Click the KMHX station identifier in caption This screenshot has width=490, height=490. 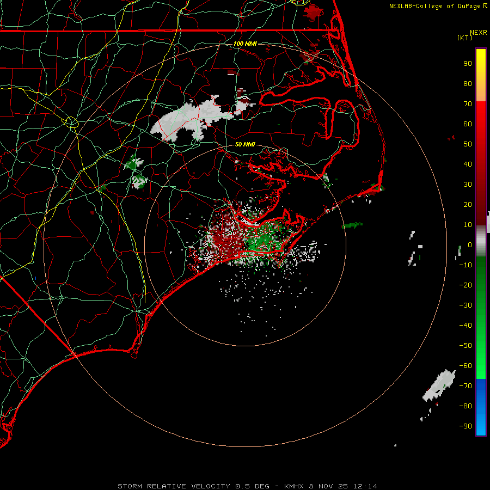(x=294, y=486)
